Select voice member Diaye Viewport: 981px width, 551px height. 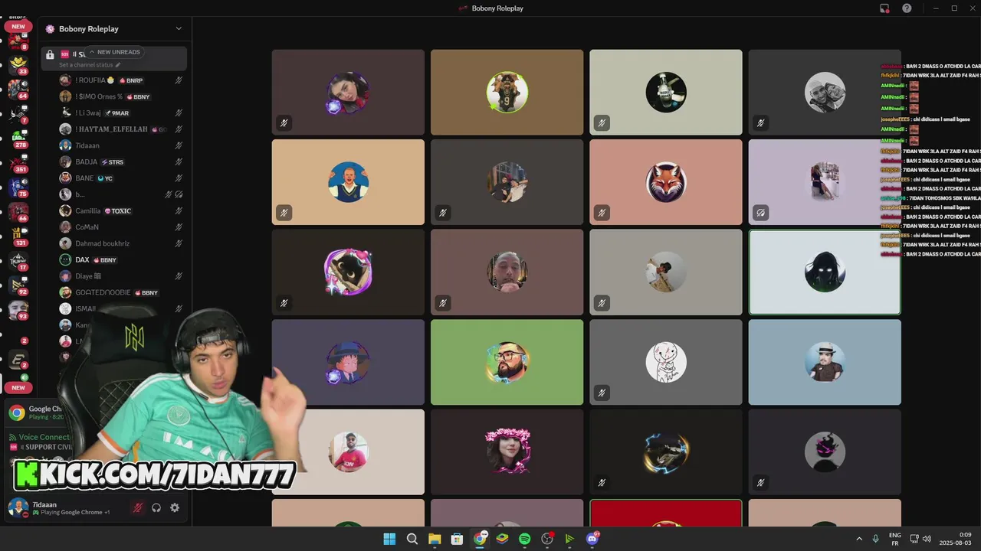(x=123, y=276)
